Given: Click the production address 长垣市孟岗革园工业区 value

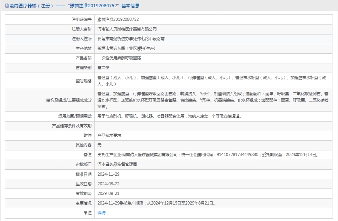Looking at the screenshot, I should pos(126,48).
